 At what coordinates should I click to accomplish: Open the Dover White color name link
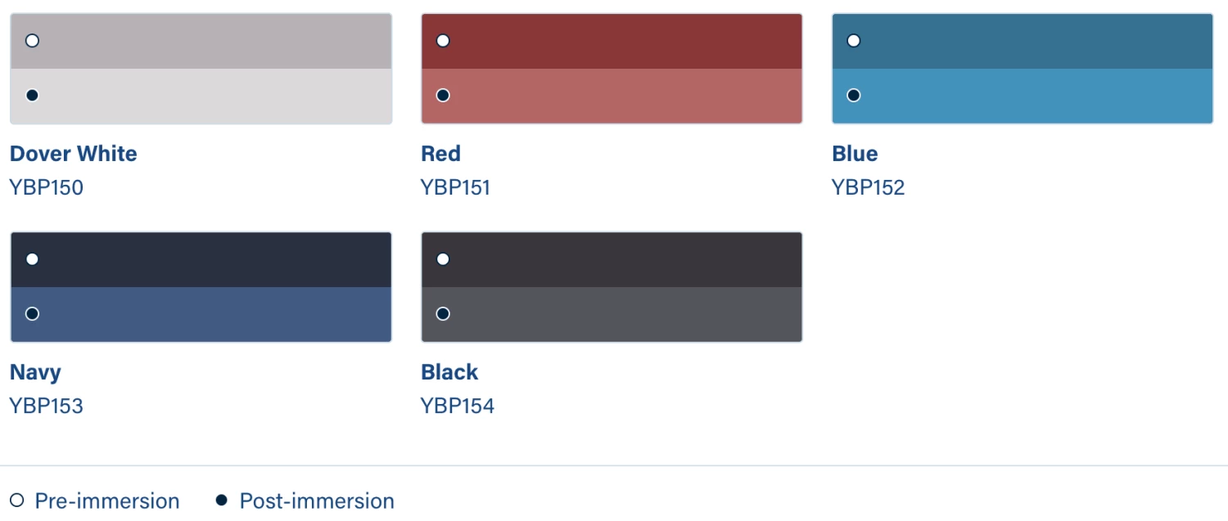coord(74,154)
